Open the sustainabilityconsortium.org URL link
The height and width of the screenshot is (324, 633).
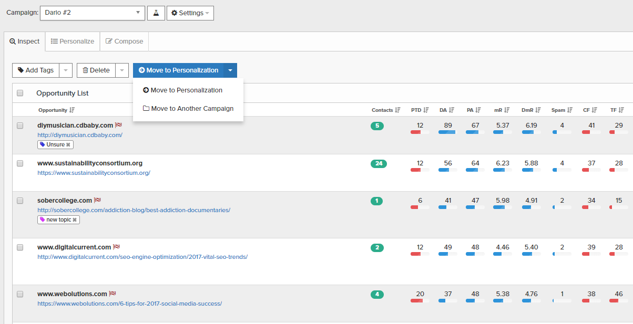tap(94, 173)
